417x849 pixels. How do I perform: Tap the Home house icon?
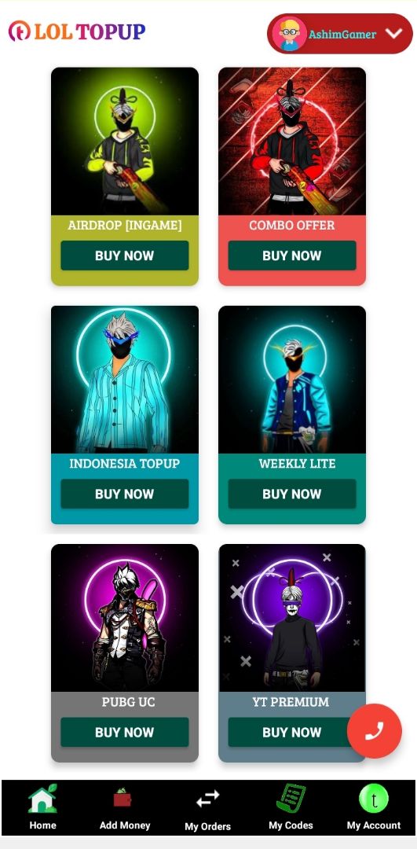pos(42,798)
